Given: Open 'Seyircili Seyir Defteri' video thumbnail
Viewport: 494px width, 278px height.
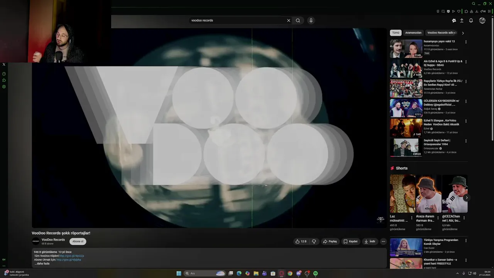Looking at the screenshot, I should pos(406,147).
